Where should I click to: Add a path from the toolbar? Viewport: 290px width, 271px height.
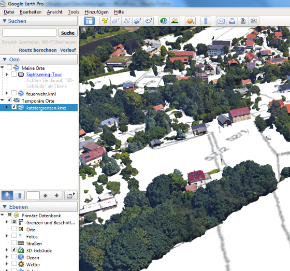127,21
